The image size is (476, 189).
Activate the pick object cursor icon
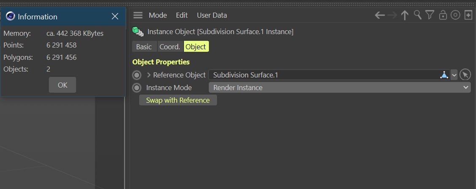pyautogui.click(x=465, y=75)
